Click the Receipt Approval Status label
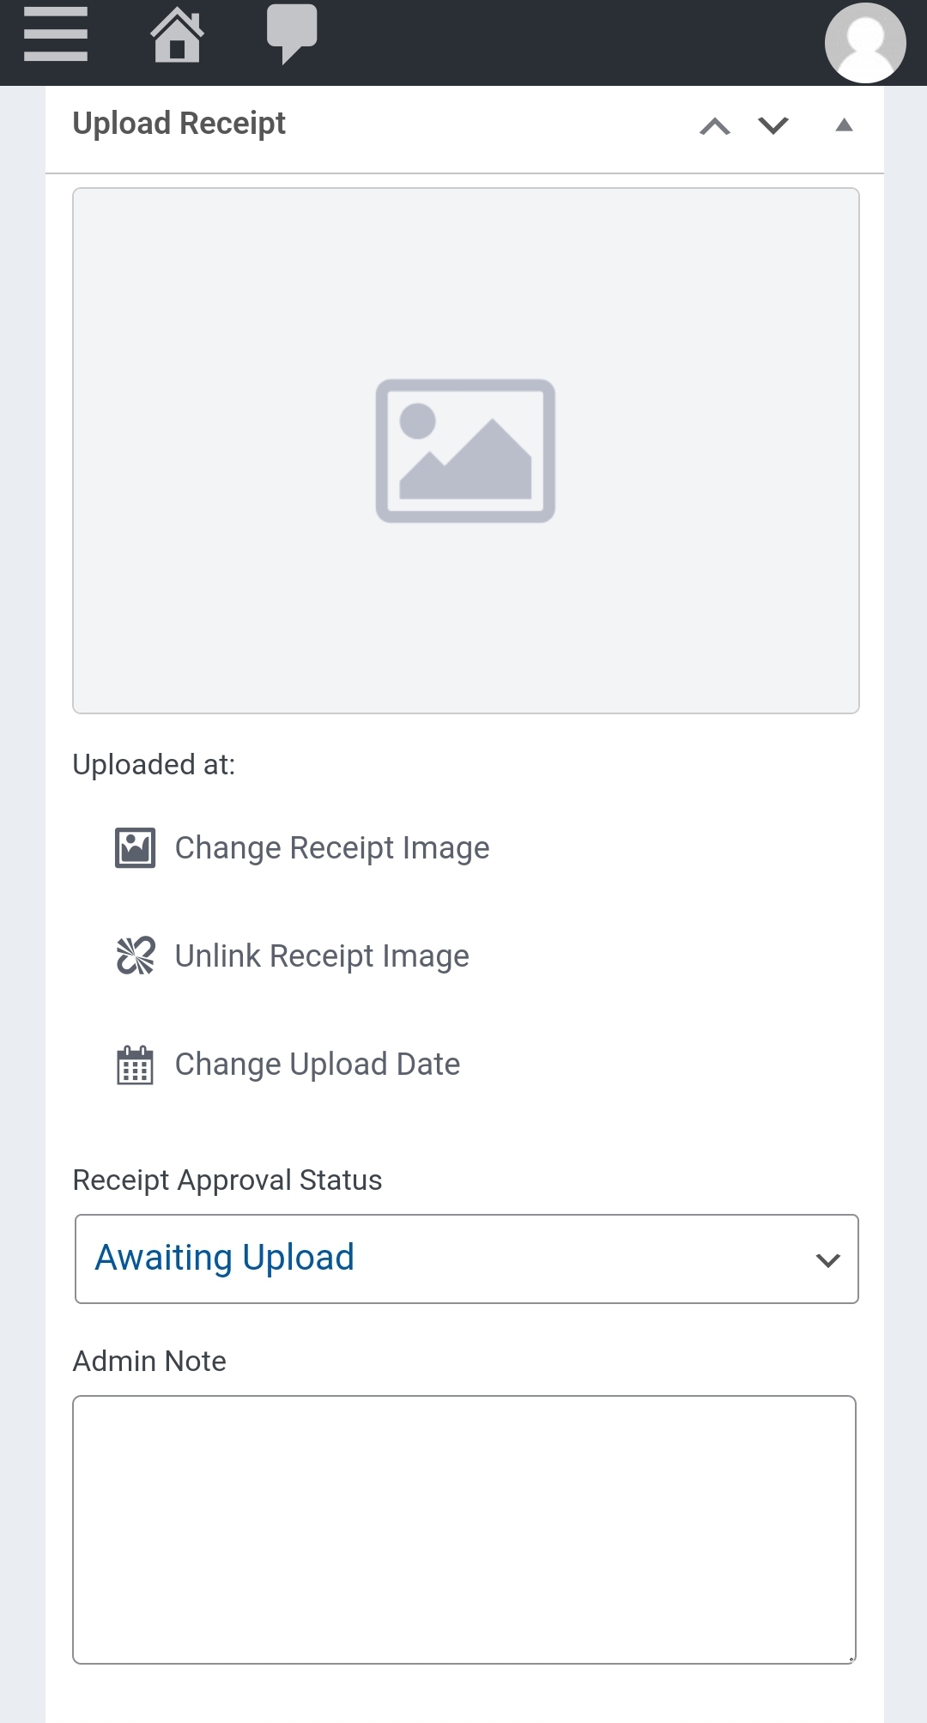Image resolution: width=927 pixels, height=1723 pixels. (x=227, y=1180)
